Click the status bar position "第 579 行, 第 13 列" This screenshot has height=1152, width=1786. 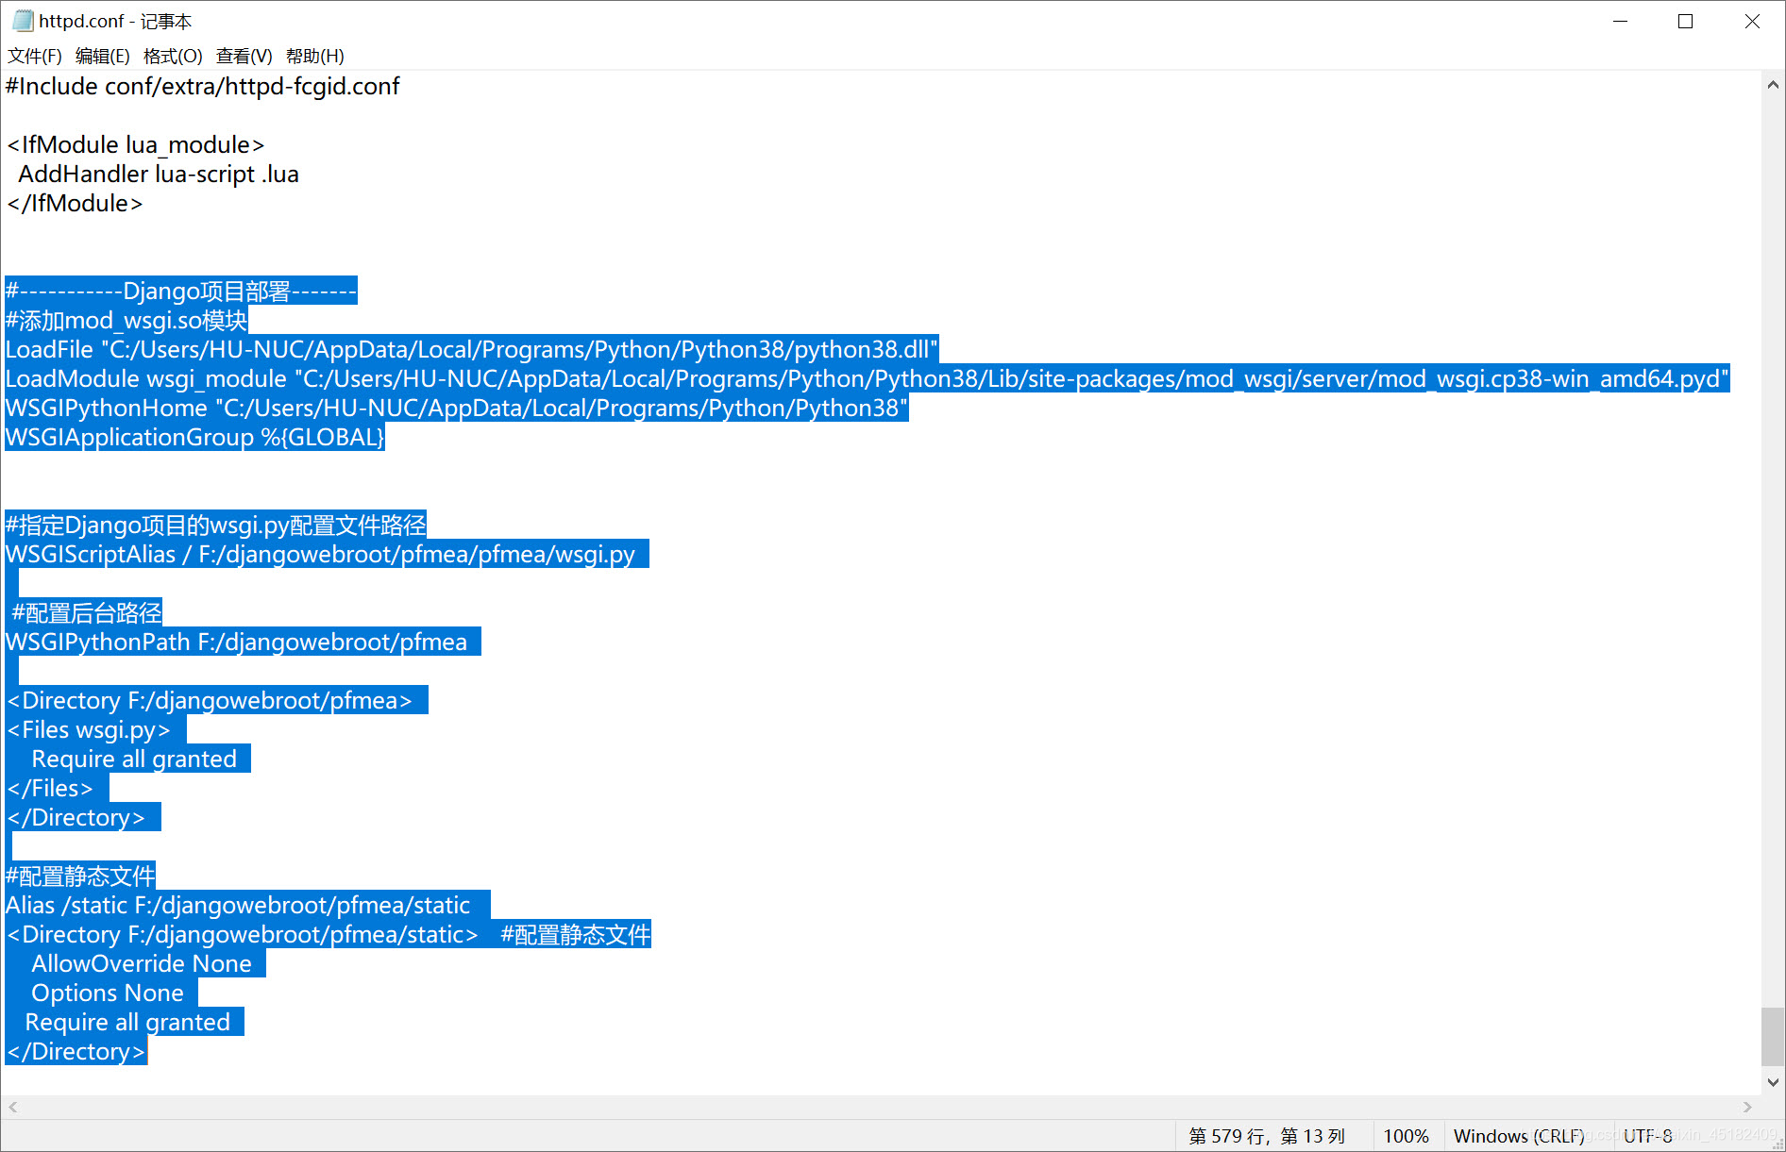(1267, 1136)
